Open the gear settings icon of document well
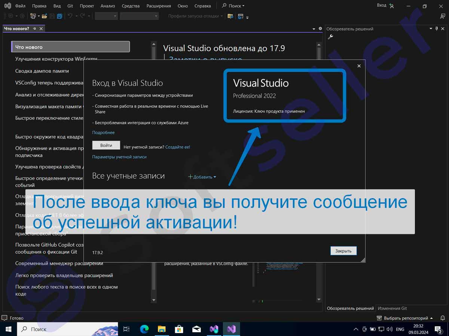The width and height of the screenshot is (449, 336). (x=320, y=29)
